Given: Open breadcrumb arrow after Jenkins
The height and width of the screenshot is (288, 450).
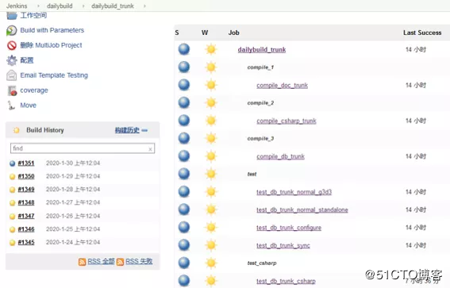Looking at the screenshot, I should pyautogui.click(x=38, y=6).
